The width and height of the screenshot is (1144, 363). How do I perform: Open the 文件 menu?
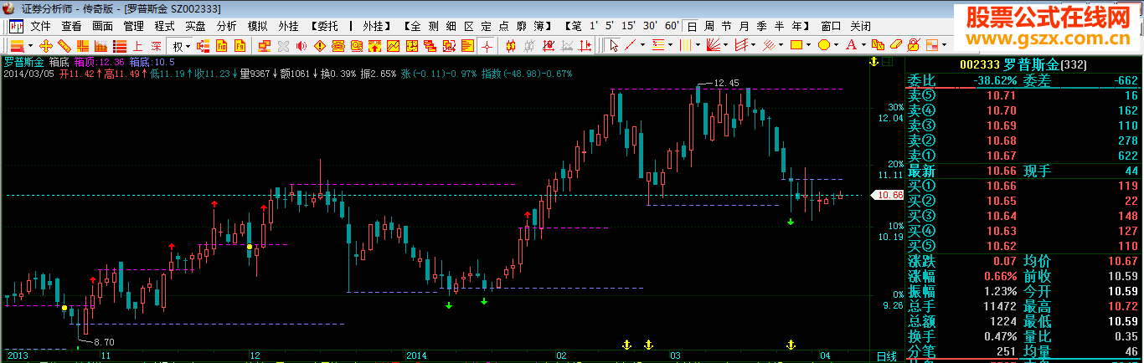tap(40, 26)
